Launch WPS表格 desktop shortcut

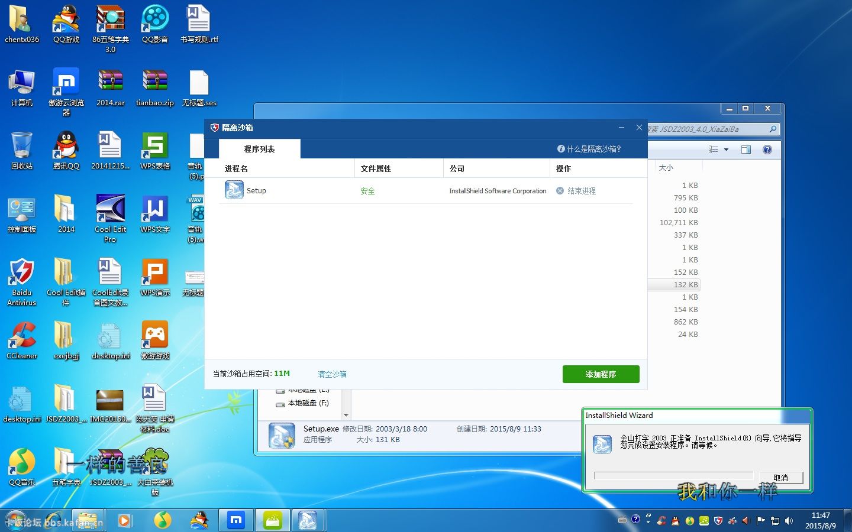155,145
